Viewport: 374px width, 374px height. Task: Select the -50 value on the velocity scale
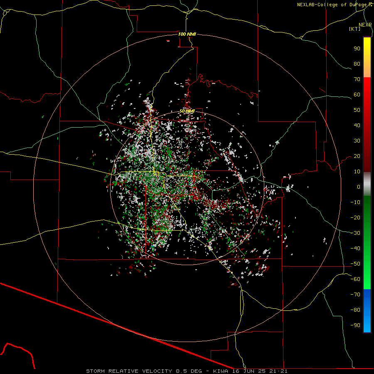(x=355, y=264)
